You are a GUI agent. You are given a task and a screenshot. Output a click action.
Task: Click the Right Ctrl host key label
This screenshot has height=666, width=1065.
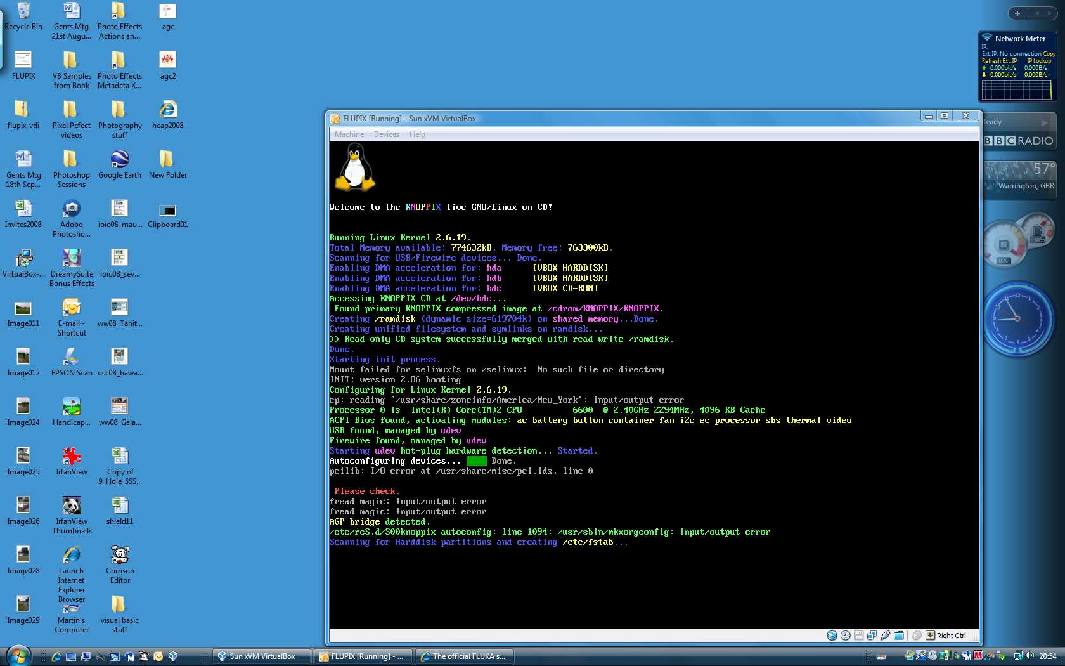click(x=951, y=636)
